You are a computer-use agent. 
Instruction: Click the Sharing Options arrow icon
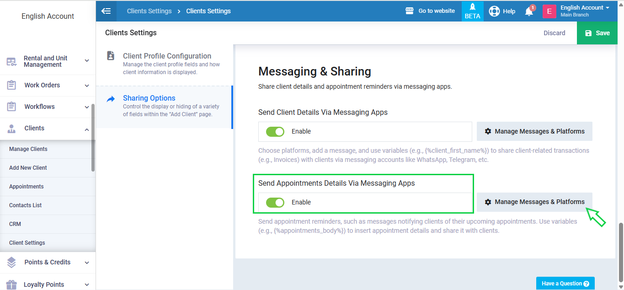click(111, 99)
